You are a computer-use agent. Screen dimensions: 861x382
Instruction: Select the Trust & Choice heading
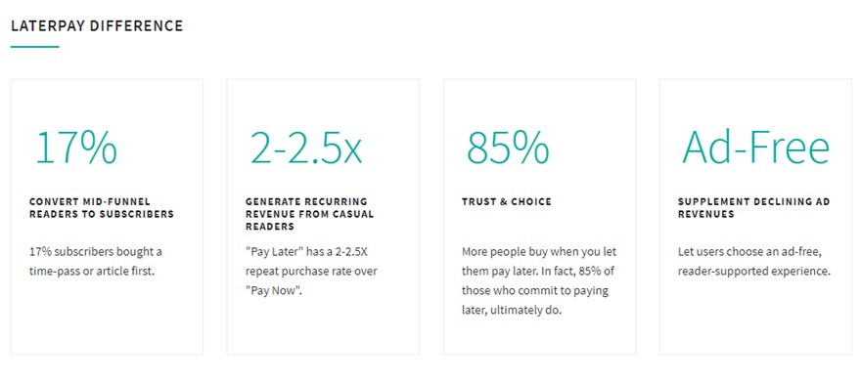click(x=506, y=202)
